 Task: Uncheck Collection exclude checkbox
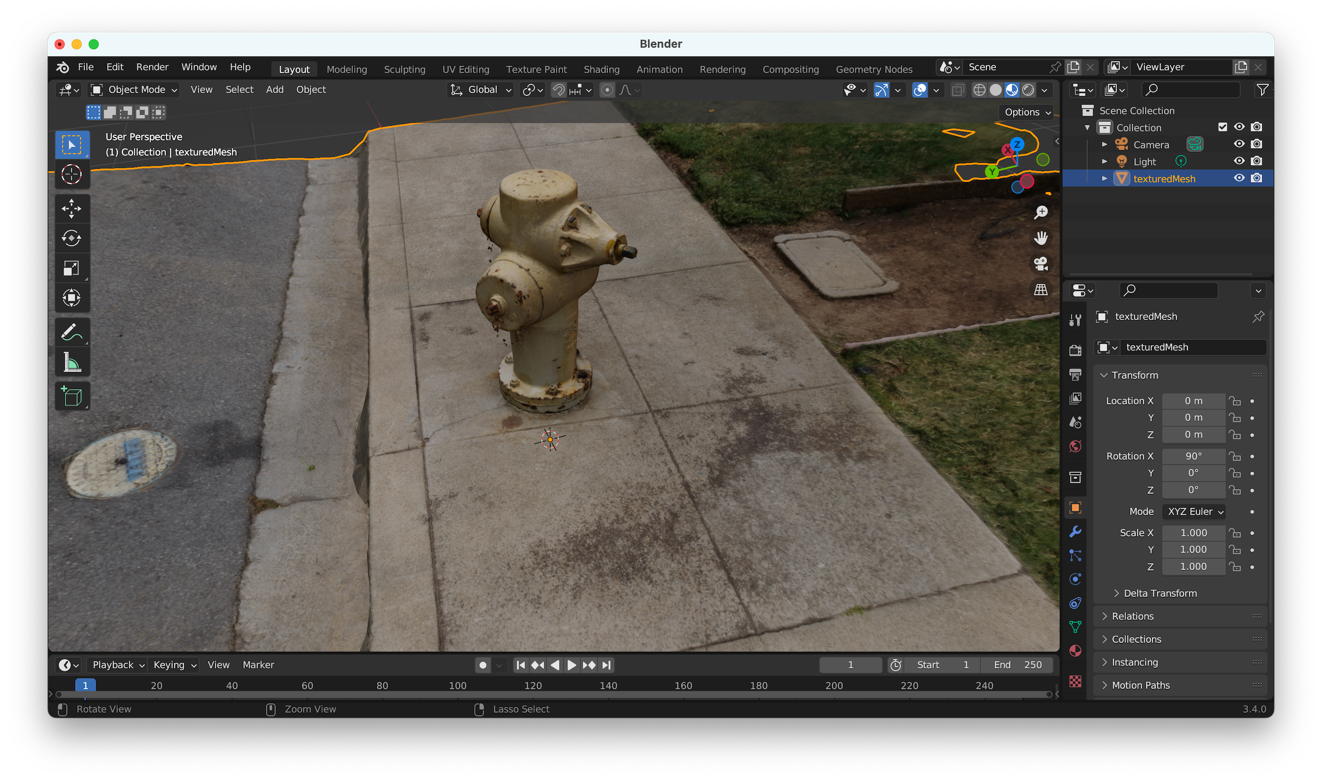tap(1222, 127)
